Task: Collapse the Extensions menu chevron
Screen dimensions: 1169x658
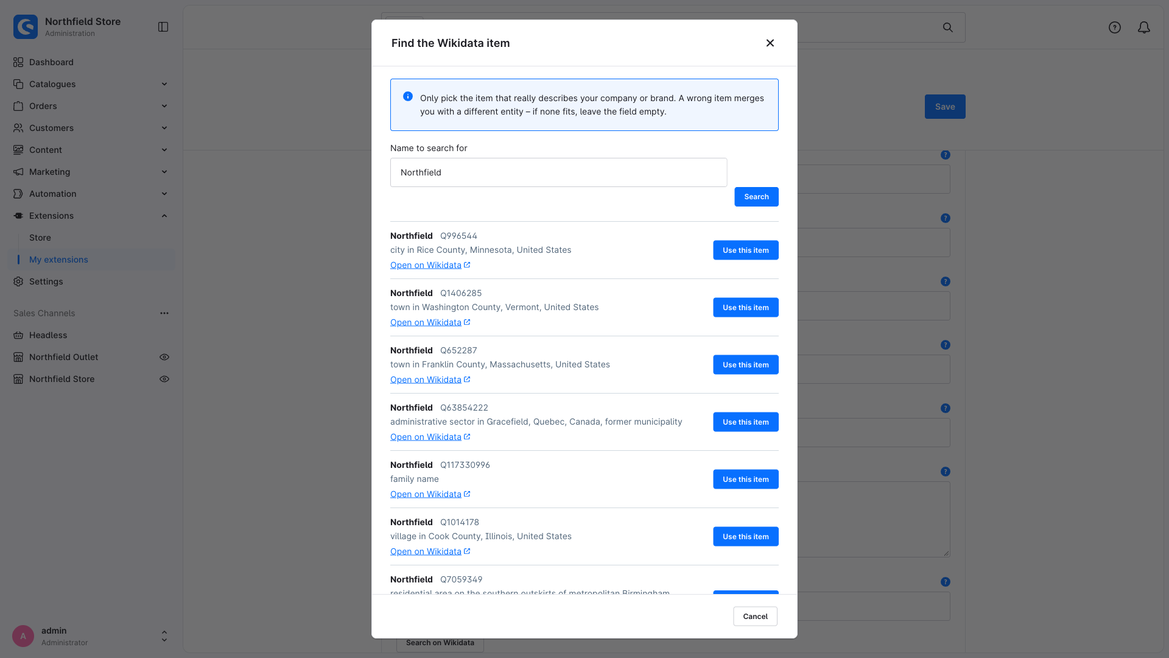Action: 164,216
